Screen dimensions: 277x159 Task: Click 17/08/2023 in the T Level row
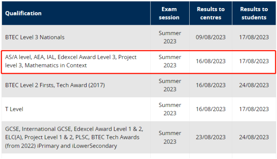point(254,109)
